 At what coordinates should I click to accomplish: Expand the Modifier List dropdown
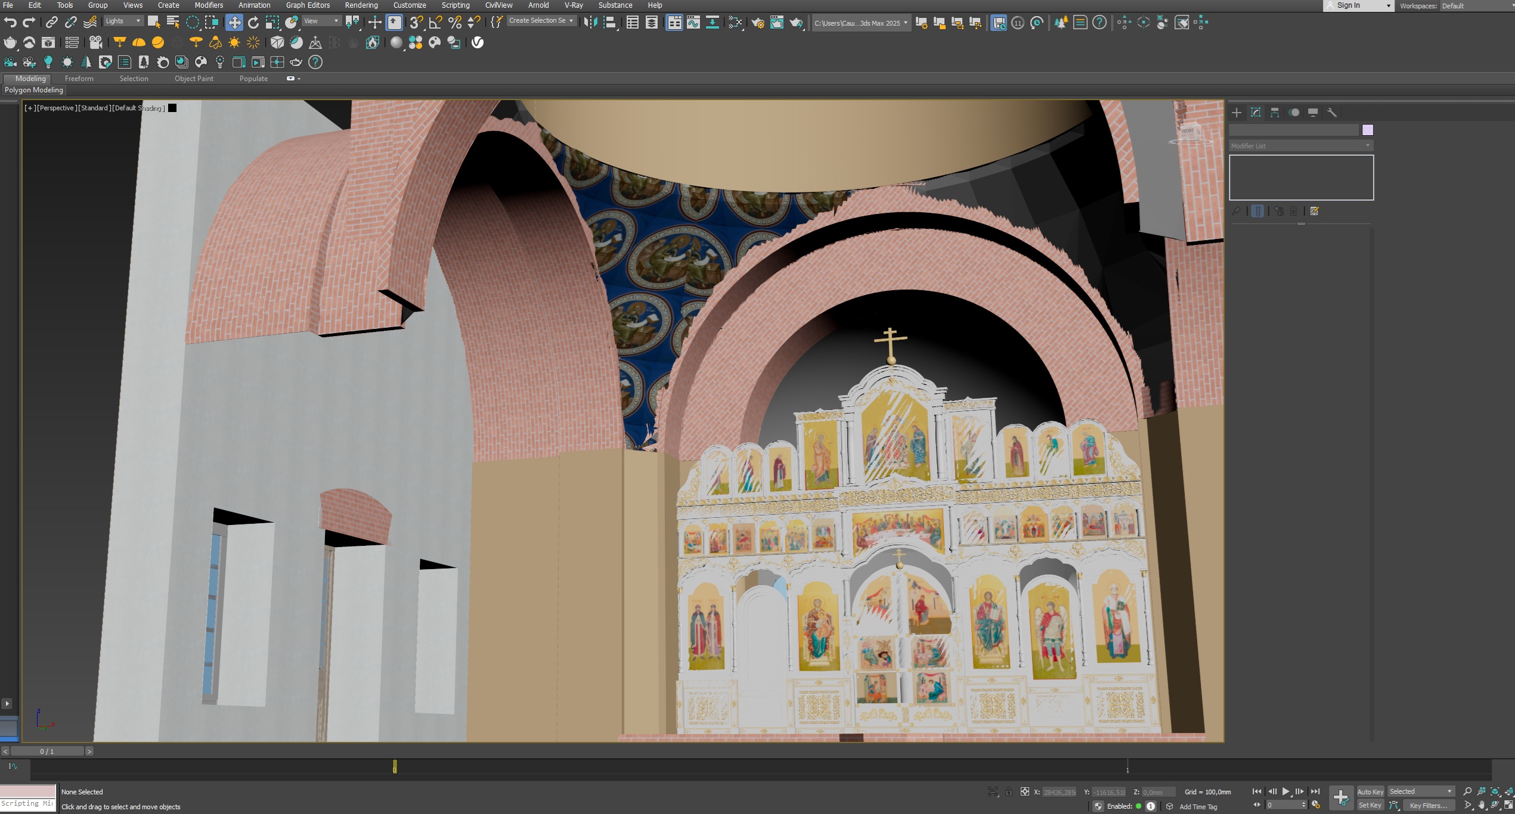pyautogui.click(x=1301, y=146)
